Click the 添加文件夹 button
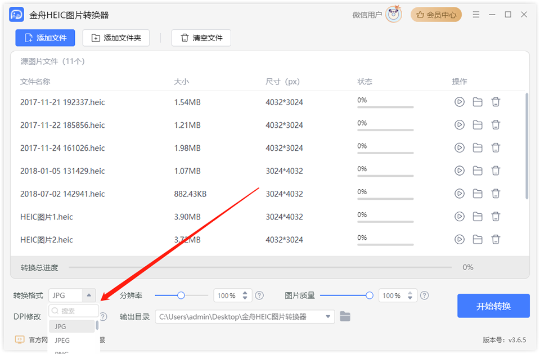540x354 pixels. tap(116, 38)
